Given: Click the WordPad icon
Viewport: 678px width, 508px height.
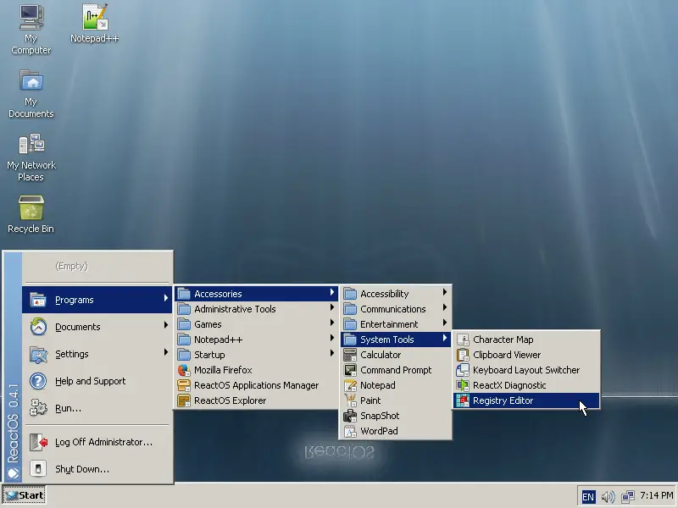Looking at the screenshot, I should 350,431.
